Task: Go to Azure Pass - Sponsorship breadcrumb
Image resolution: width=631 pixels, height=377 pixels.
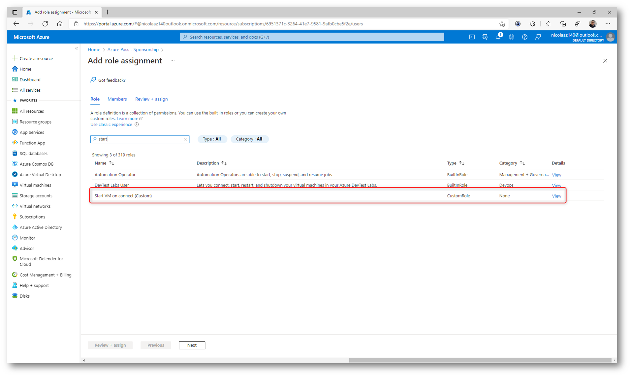Action: pos(133,49)
